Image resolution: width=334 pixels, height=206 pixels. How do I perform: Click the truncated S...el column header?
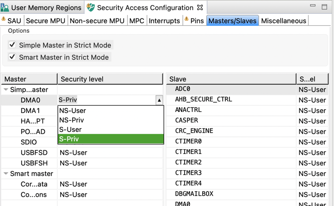tap(313, 79)
